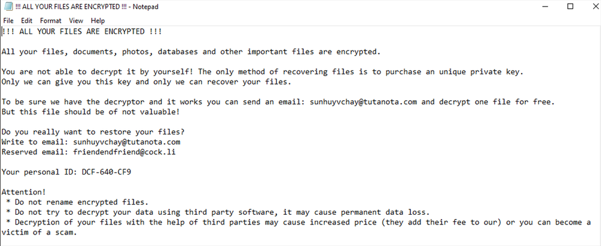Click the email address in the 'To be sure' line
Image resolution: width=601 pixels, height=246 pixels.
pyautogui.click(x=363, y=102)
